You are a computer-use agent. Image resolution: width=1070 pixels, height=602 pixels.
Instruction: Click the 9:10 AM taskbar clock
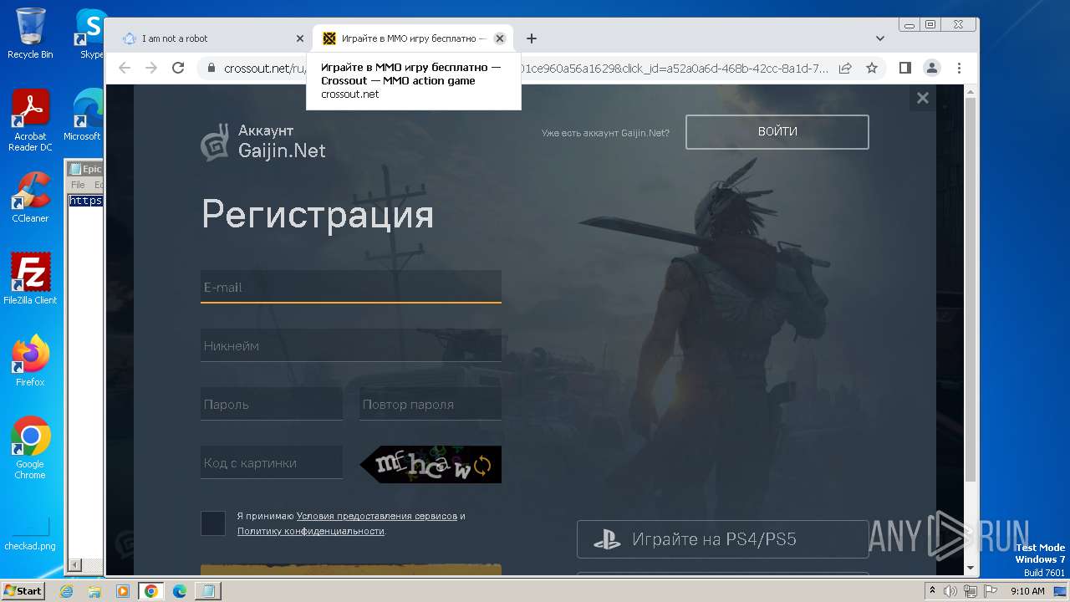1027,591
